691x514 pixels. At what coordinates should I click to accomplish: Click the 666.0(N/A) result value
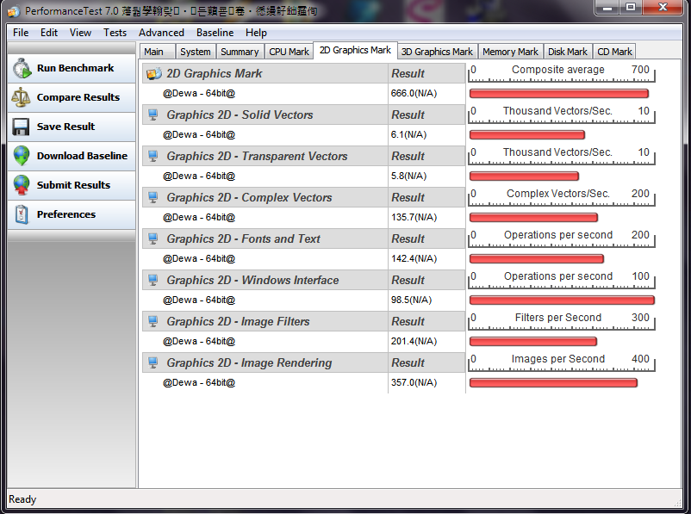(x=414, y=93)
